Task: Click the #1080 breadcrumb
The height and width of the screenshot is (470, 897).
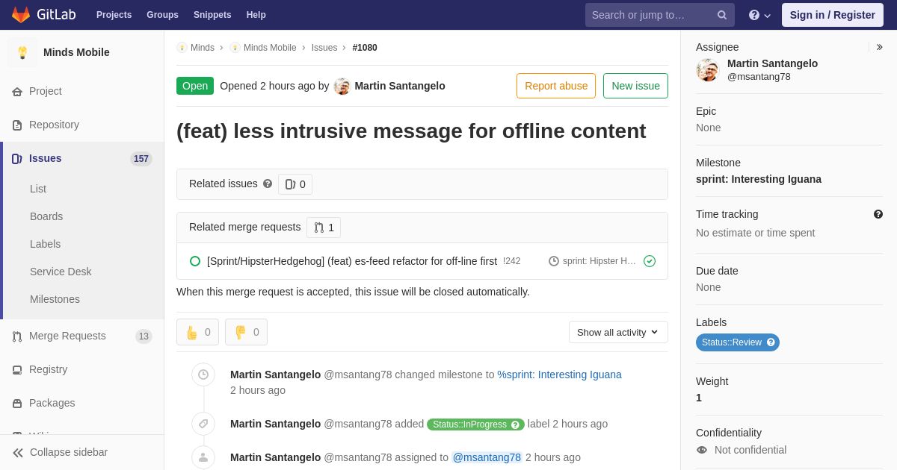Action: click(x=365, y=48)
